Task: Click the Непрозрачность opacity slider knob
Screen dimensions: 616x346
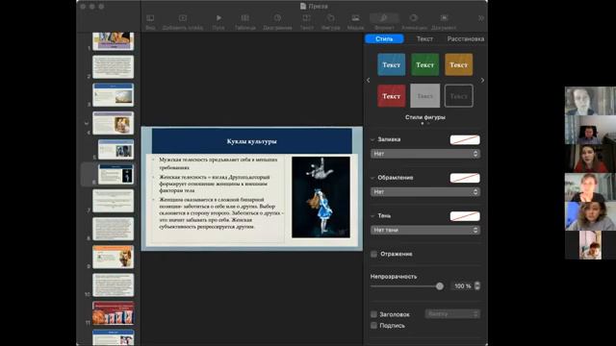Action: coord(440,286)
